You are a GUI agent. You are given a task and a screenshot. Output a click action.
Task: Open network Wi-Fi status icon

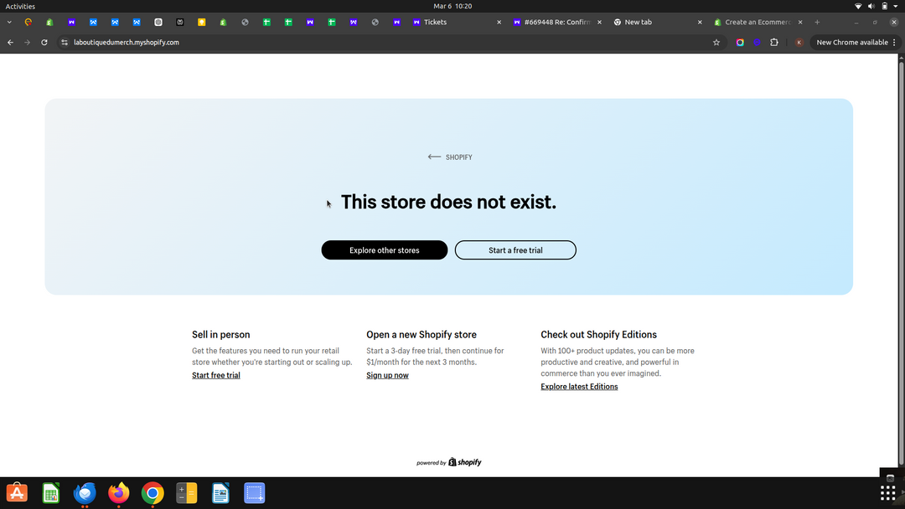(x=858, y=7)
